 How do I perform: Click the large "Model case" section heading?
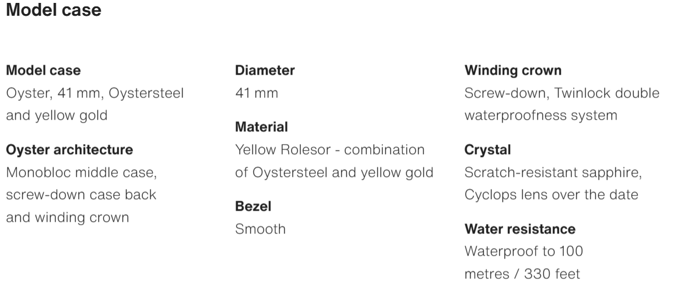click(x=54, y=10)
